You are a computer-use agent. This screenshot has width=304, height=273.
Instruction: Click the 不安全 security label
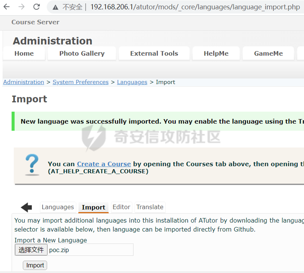point(72,7)
